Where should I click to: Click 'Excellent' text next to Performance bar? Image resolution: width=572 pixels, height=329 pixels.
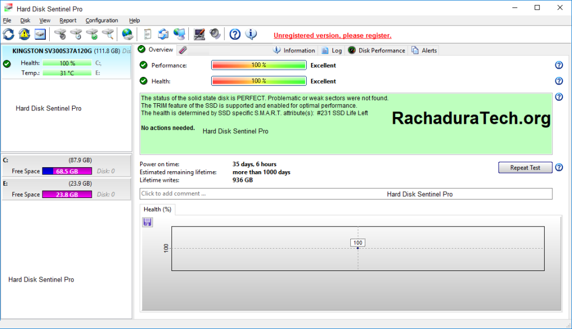323,65
